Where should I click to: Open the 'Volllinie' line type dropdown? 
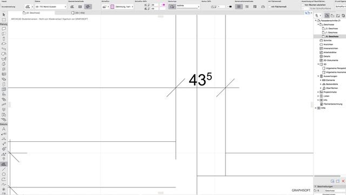[x=188, y=6]
